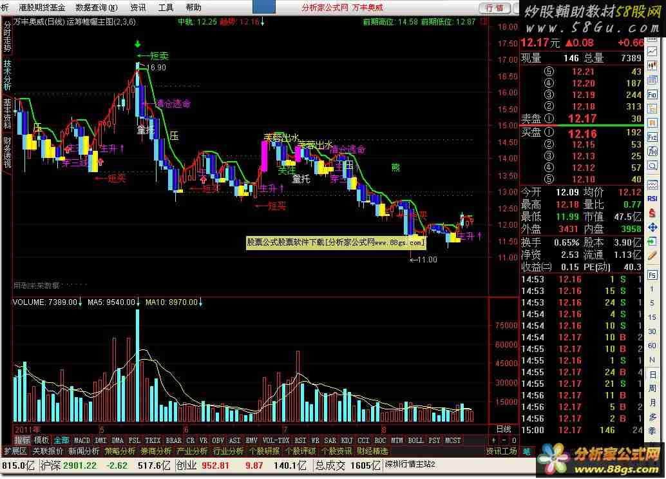Switch to 30-minute period
This screenshot has width=666, height=479.
652,331
